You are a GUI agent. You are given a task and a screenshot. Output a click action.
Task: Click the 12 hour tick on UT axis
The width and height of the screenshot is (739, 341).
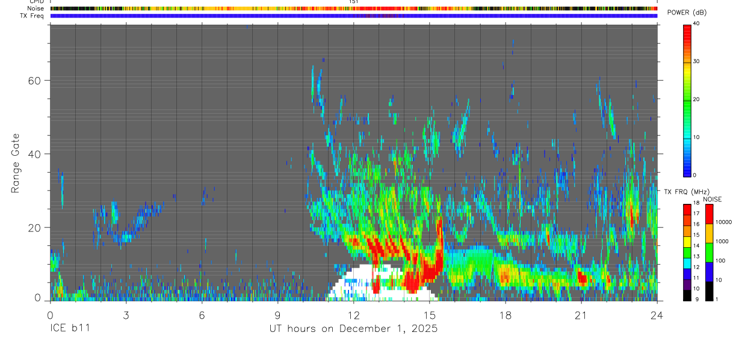tap(353, 315)
